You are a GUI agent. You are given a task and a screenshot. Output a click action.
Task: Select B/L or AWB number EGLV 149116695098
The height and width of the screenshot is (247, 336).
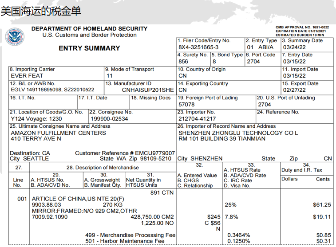pyautogui.click(x=37, y=90)
